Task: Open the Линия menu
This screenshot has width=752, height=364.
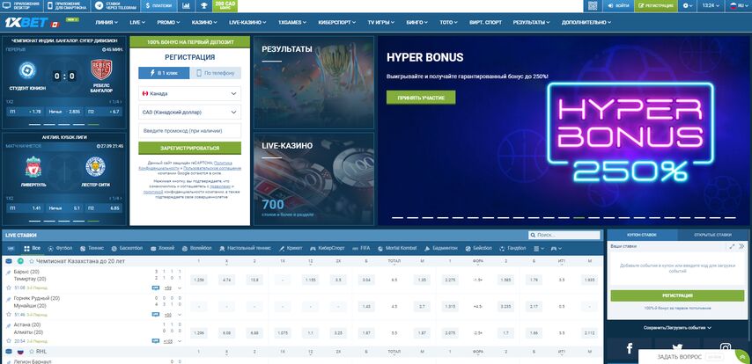Action: tap(107, 22)
